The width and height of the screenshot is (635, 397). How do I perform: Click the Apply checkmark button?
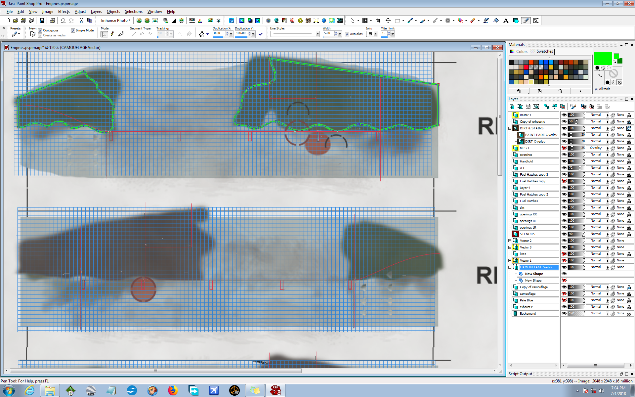pyautogui.click(x=261, y=34)
